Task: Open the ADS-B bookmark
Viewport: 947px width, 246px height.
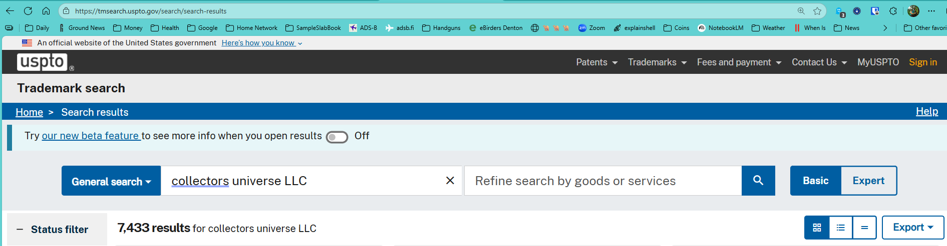Action: 363,28
